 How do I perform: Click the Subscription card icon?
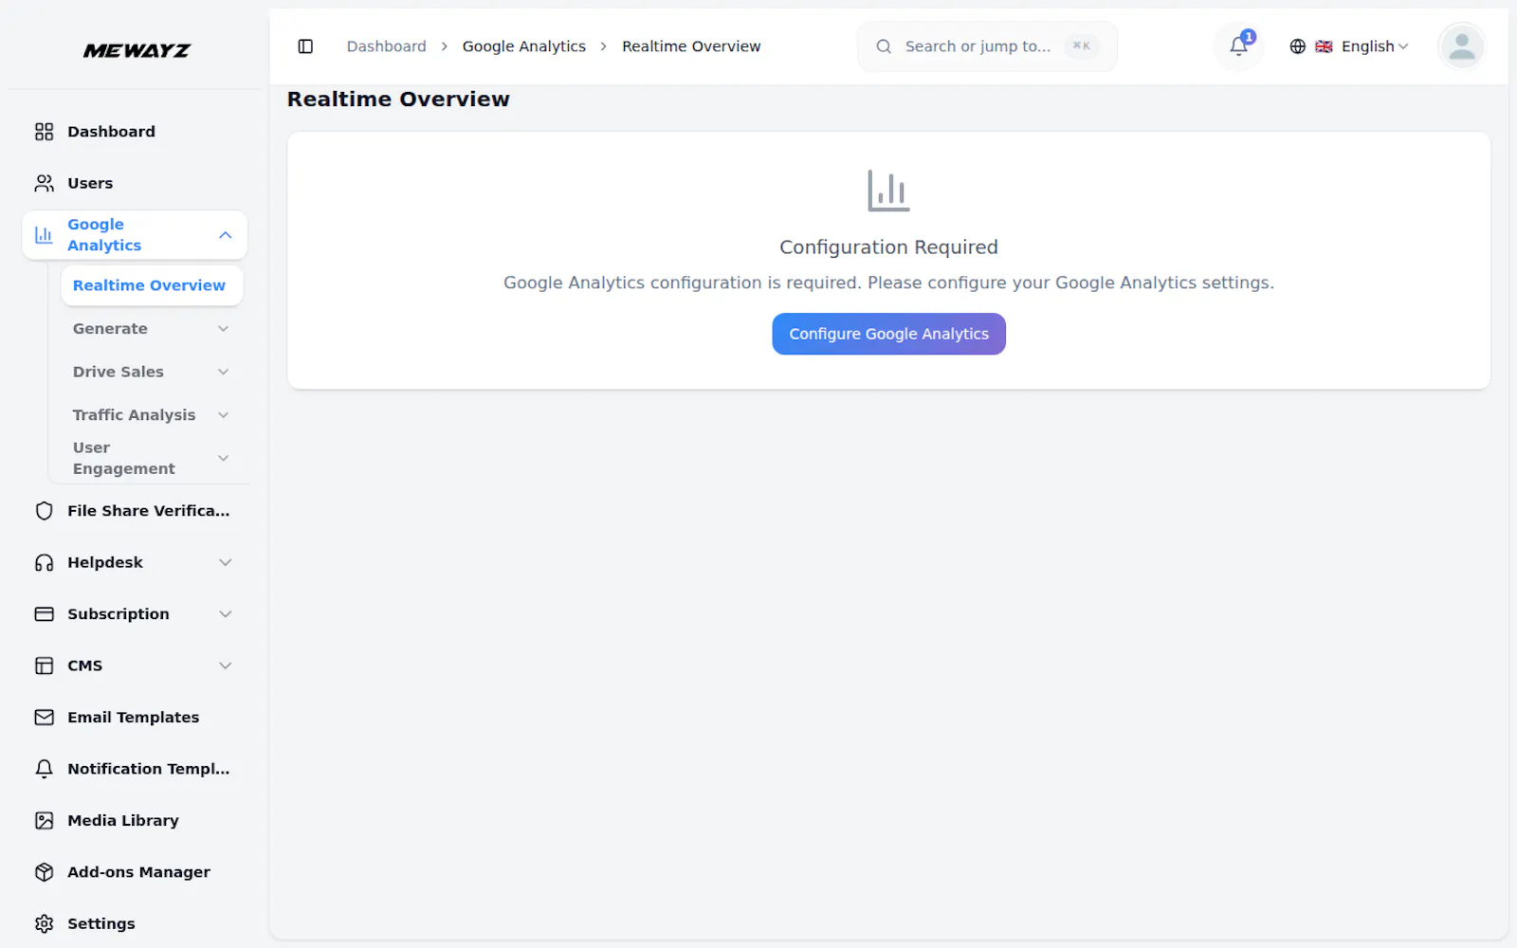pos(44,614)
